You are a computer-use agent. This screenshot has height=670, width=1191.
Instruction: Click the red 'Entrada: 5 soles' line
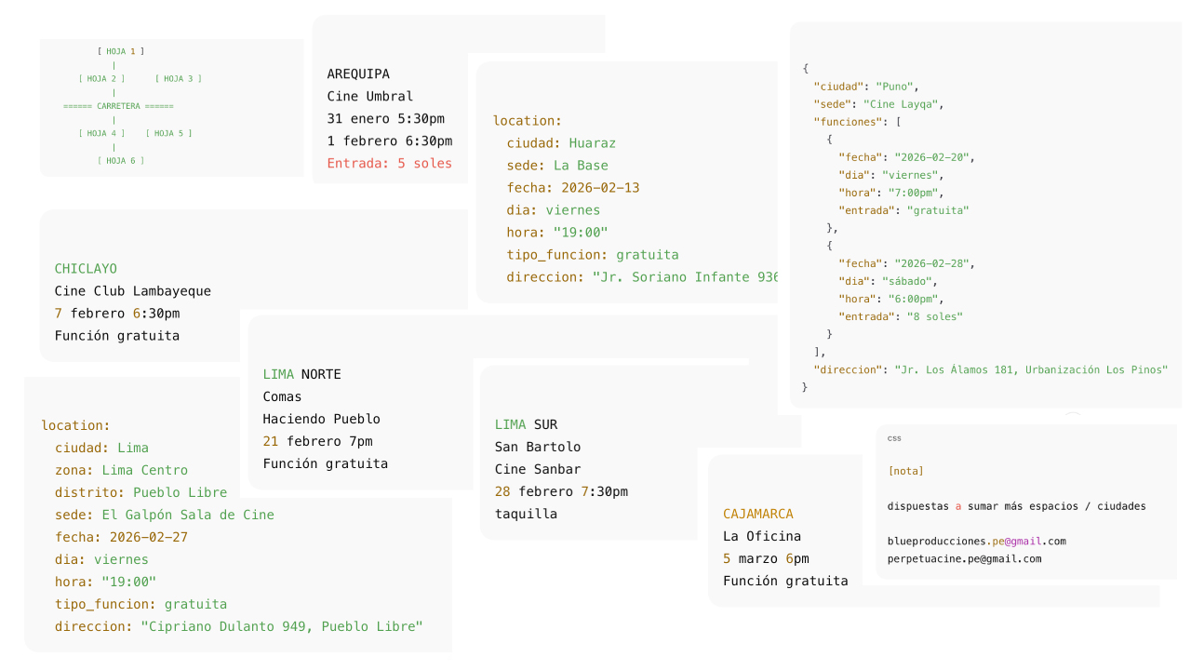389,163
